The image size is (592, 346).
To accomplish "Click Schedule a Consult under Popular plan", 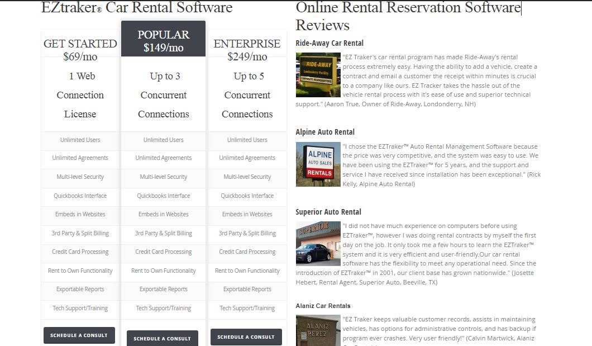I will (162, 338).
